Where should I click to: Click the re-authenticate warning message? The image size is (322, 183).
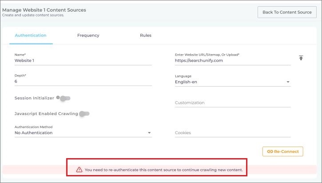[163, 170]
